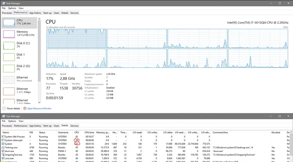This screenshot has height=162, width=293.
Task: Click the performance sidebar scrollbar thumb
Action: 39,51
